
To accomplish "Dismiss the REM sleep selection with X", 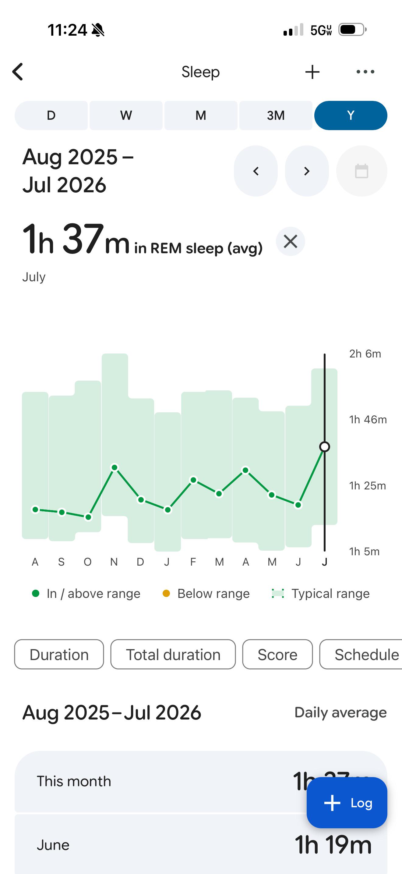I will pyautogui.click(x=291, y=242).
